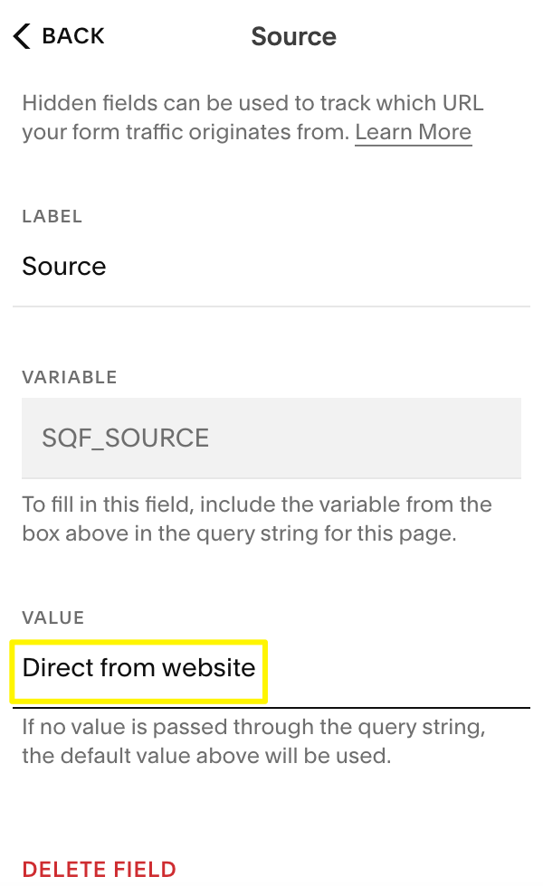
Task: Click the VARIABLE section heading
Action: tap(70, 377)
